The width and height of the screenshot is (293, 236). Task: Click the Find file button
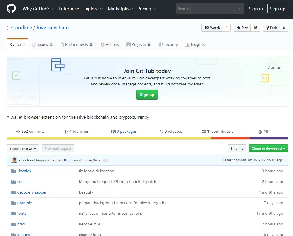click(237, 148)
